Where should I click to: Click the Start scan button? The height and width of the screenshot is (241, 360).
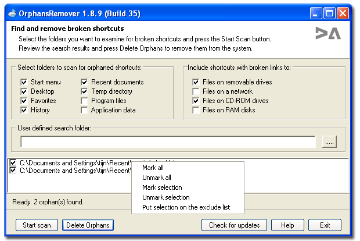pos(37,225)
